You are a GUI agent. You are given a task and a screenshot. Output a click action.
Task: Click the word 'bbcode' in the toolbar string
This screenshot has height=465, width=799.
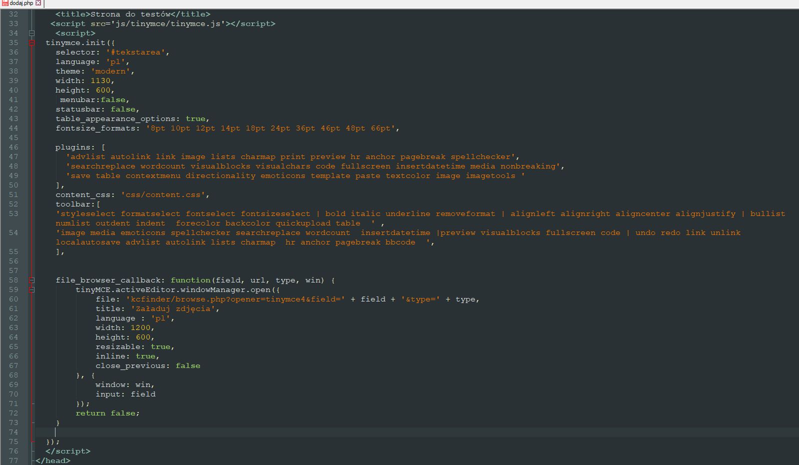pyautogui.click(x=400, y=242)
